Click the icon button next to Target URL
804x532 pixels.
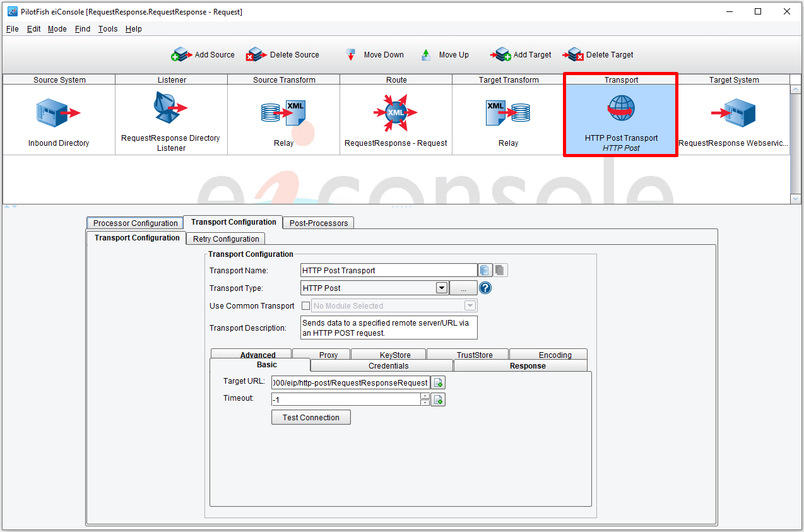[438, 382]
